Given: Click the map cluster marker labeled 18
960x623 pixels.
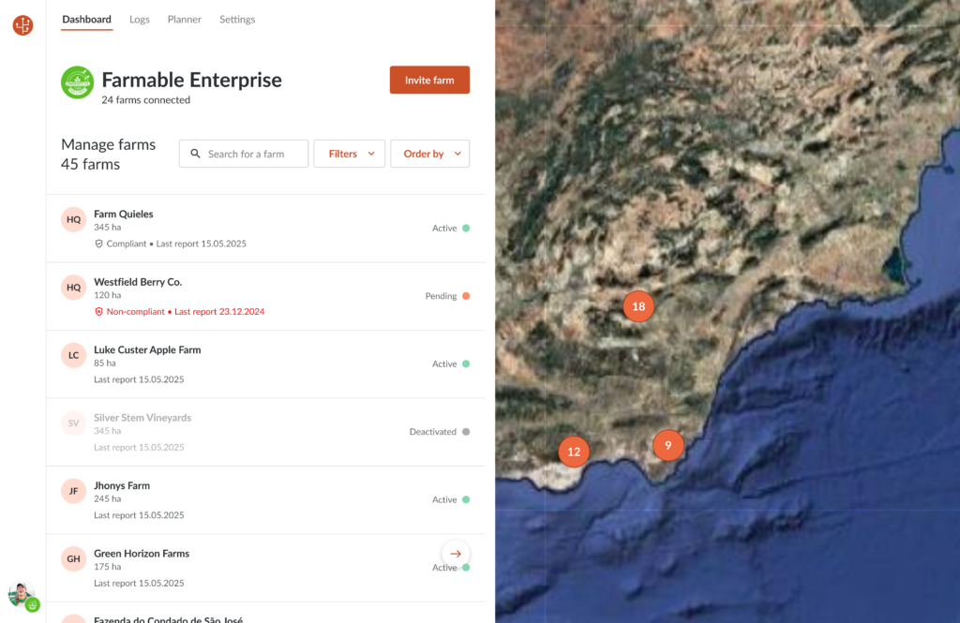Looking at the screenshot, I should pyautogui.click(x=638, y=306).
